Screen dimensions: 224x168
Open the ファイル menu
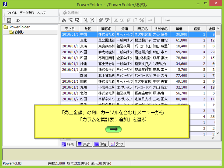[x=12, y=13]
